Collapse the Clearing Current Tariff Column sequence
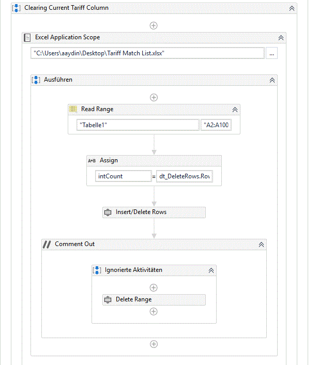 point(292,8)
